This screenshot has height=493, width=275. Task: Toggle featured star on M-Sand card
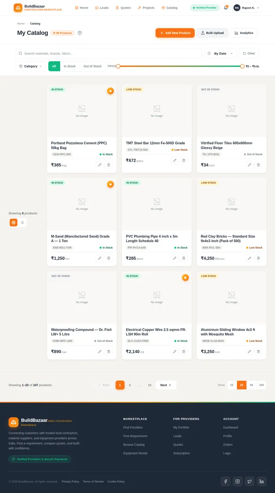click(x=110, y=184)
